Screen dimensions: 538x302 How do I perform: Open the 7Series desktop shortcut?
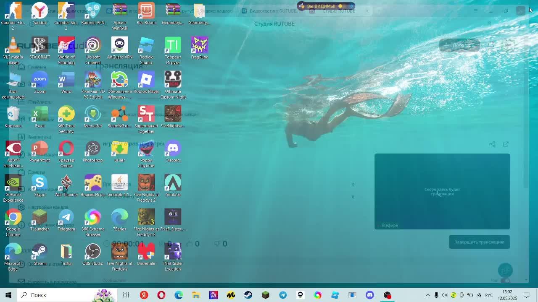click(119, 220)
